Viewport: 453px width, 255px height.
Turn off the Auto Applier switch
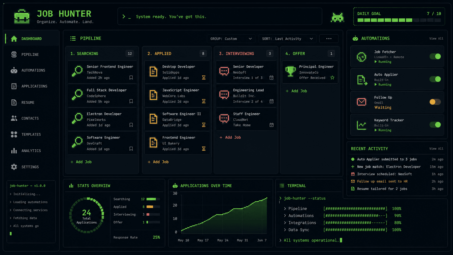pyautogui.click(x=435, y=79)
